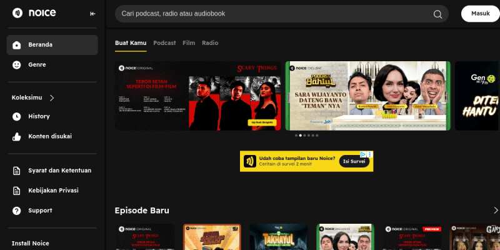Image resolution: width=500 pixels, height=250 pixels.
Task: Open History via the clock icon
Action: pos(17,116)
